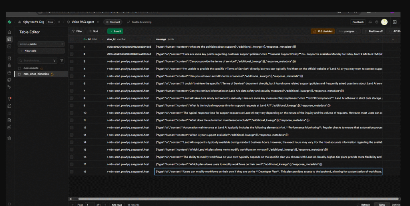This screenshot has height=206, width=410.
Task: Check the select-all rows header checkbox
Action: [x=72, y=39]
